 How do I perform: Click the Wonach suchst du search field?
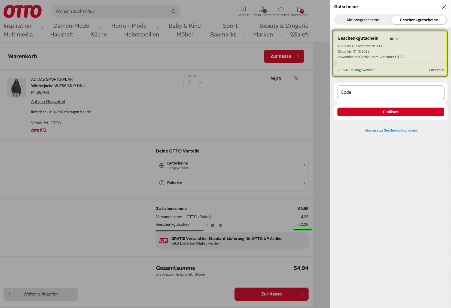[116, 11]
